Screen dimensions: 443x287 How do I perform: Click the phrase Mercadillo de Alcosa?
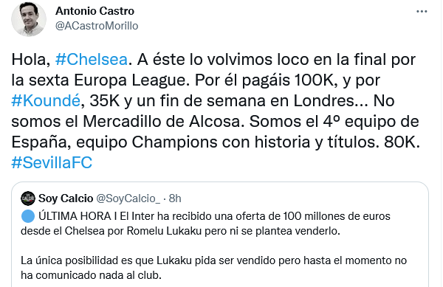[161, 122]
